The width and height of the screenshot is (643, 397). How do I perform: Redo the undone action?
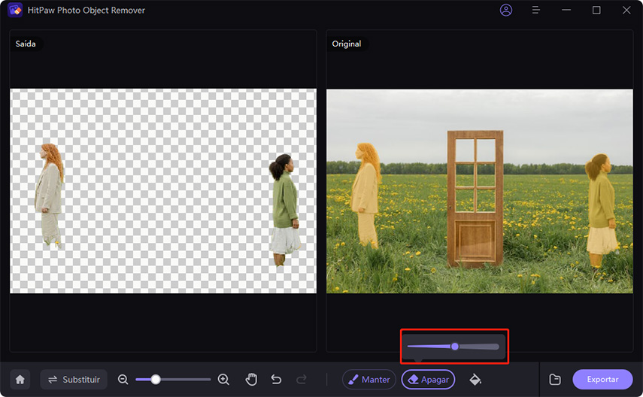(302, 380)
